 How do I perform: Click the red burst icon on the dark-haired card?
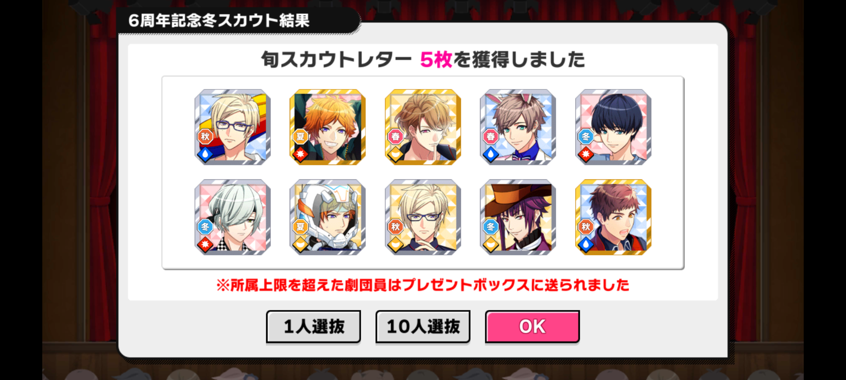(586, 154)
